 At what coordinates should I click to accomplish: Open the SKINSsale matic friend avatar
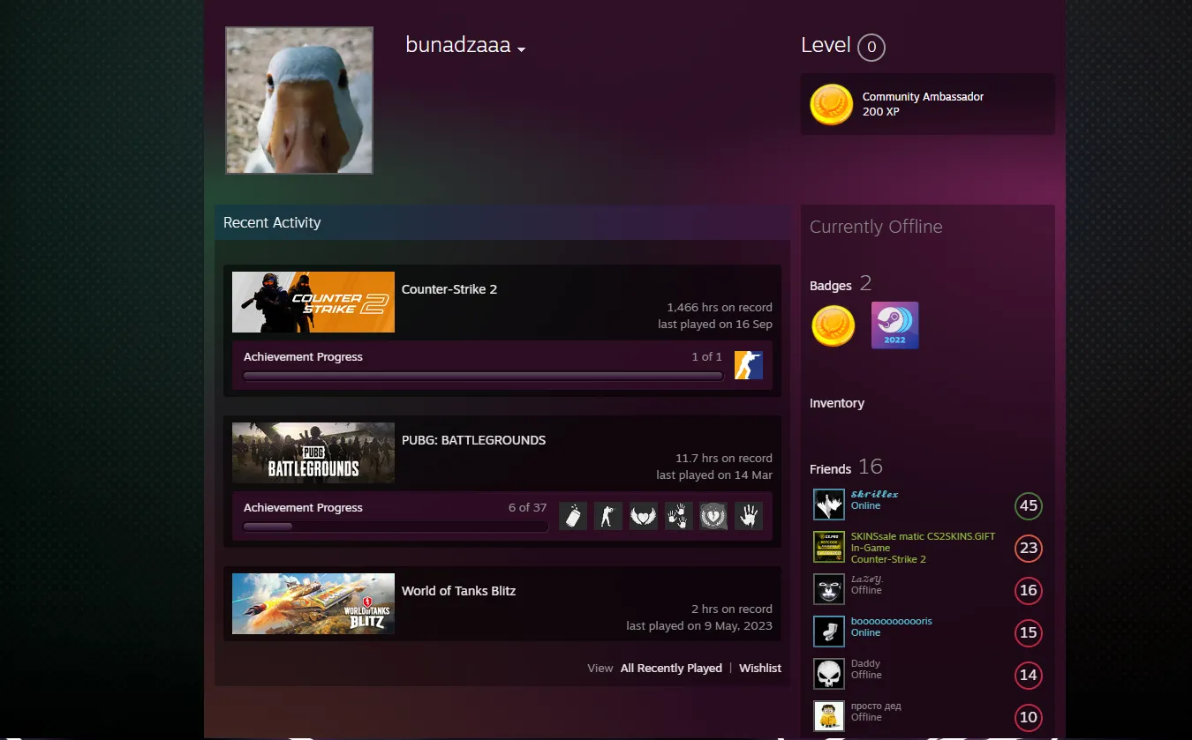click(829, 547)
